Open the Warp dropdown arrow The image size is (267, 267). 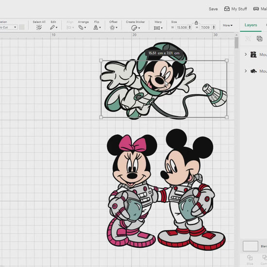pyautogui.click(x=162, y=28)
